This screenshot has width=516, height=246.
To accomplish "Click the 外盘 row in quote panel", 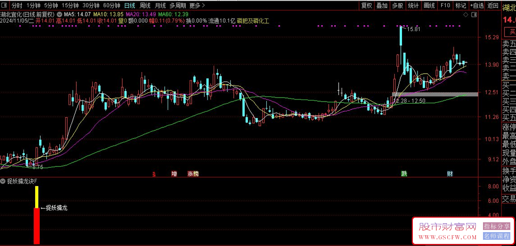I will [509, 161].
